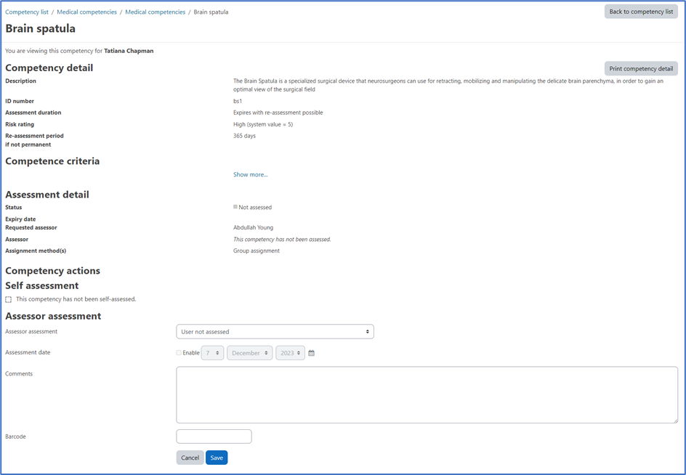Click the Brain spatula page heading
686x475 pixels.
[40, 28]
